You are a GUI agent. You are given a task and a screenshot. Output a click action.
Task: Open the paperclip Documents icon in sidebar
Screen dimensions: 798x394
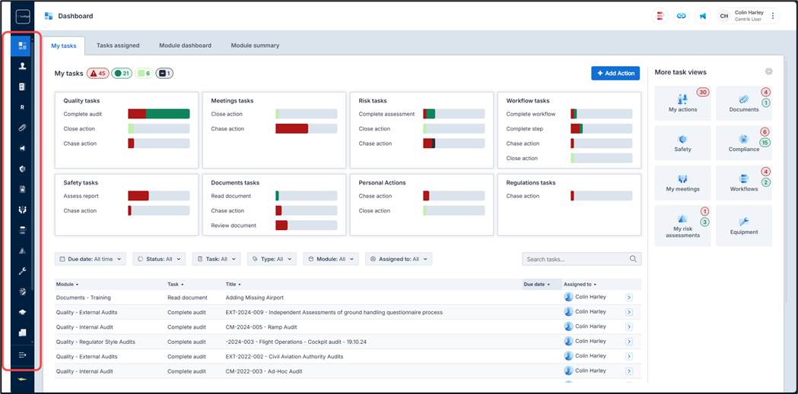(21, 128)
